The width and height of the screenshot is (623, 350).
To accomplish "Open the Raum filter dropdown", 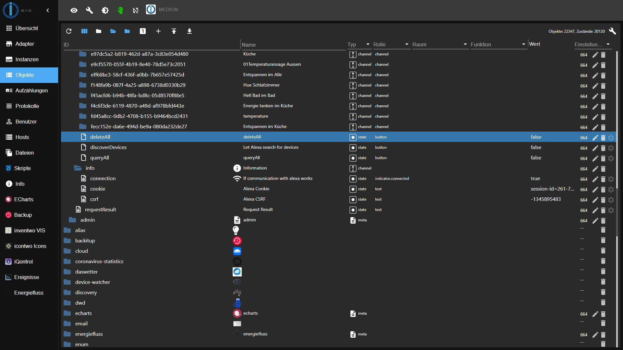I will coord(440,44).
